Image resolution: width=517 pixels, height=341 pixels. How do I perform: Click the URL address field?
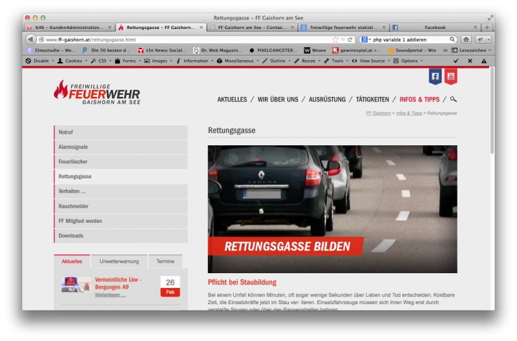(x=185, y=39)
